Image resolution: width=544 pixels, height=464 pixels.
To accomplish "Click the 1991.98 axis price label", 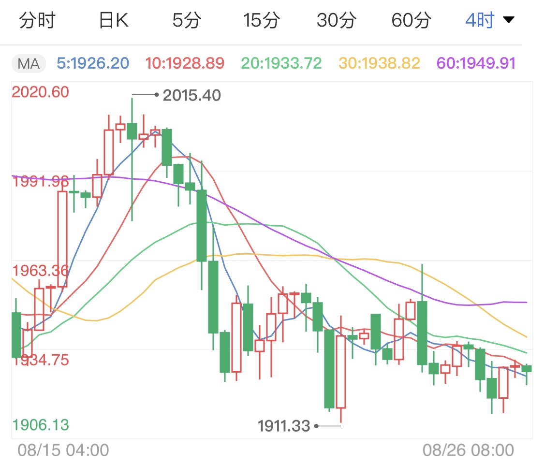I will (40, 181).
